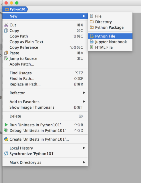
Task: Choose Paste from the context menu
Action: pyautogui.click(x=45, y=53)
